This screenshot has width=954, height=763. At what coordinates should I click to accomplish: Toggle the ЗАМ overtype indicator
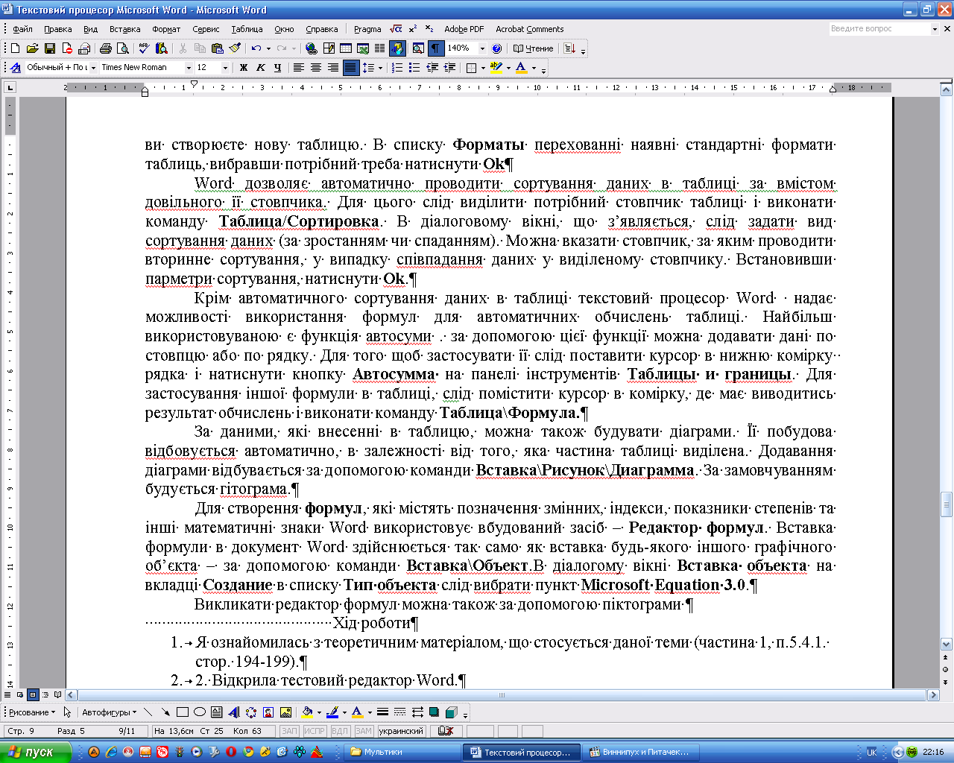(x=364, y=731)
